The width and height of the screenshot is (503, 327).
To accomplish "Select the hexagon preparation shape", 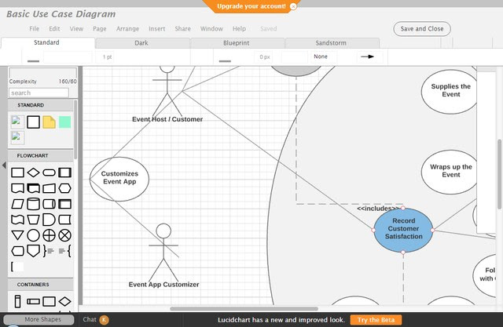I will pos(64,188).
